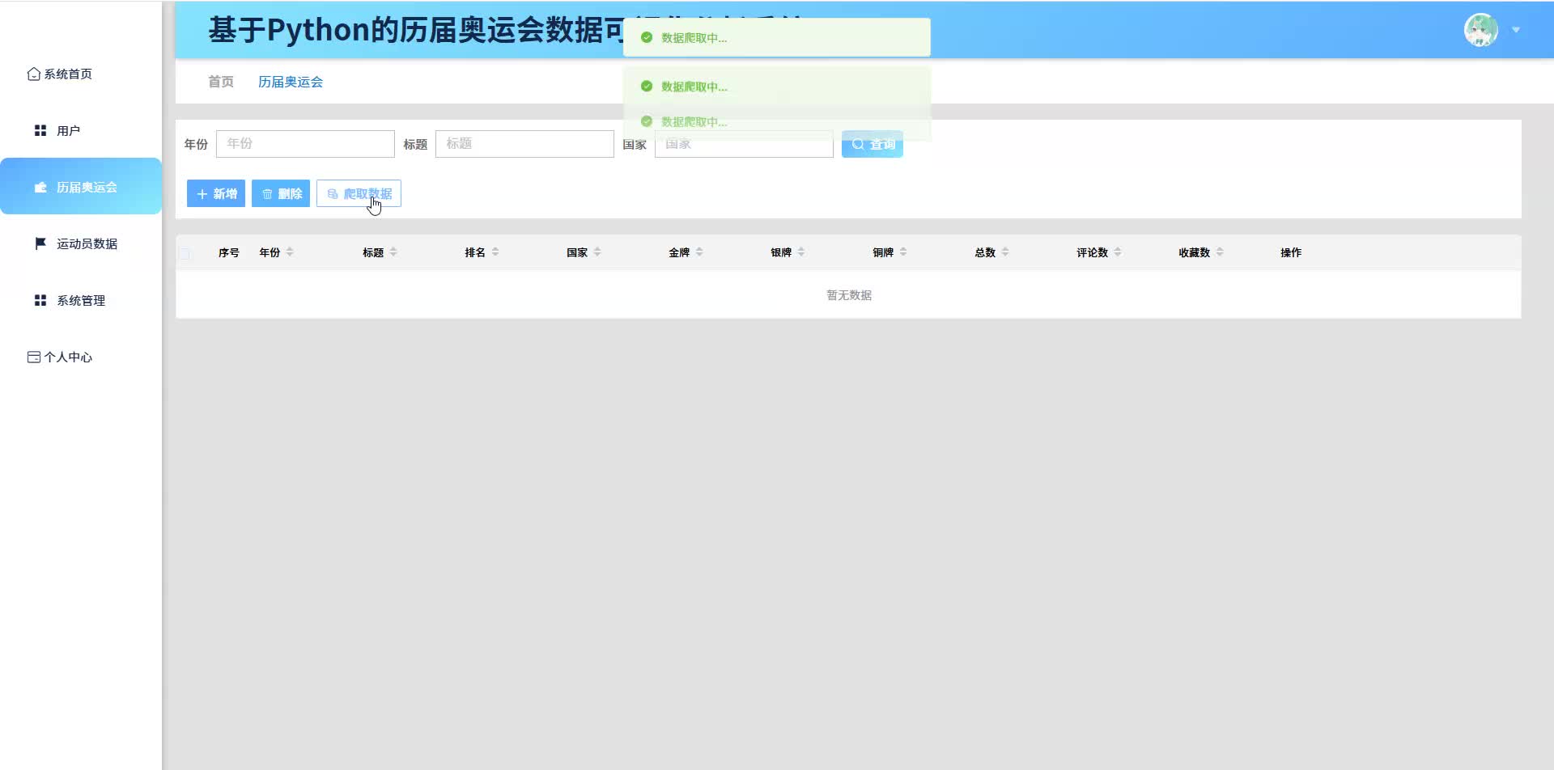
Task: Click the user avatar in the header
Action: tap(1481, 30)
